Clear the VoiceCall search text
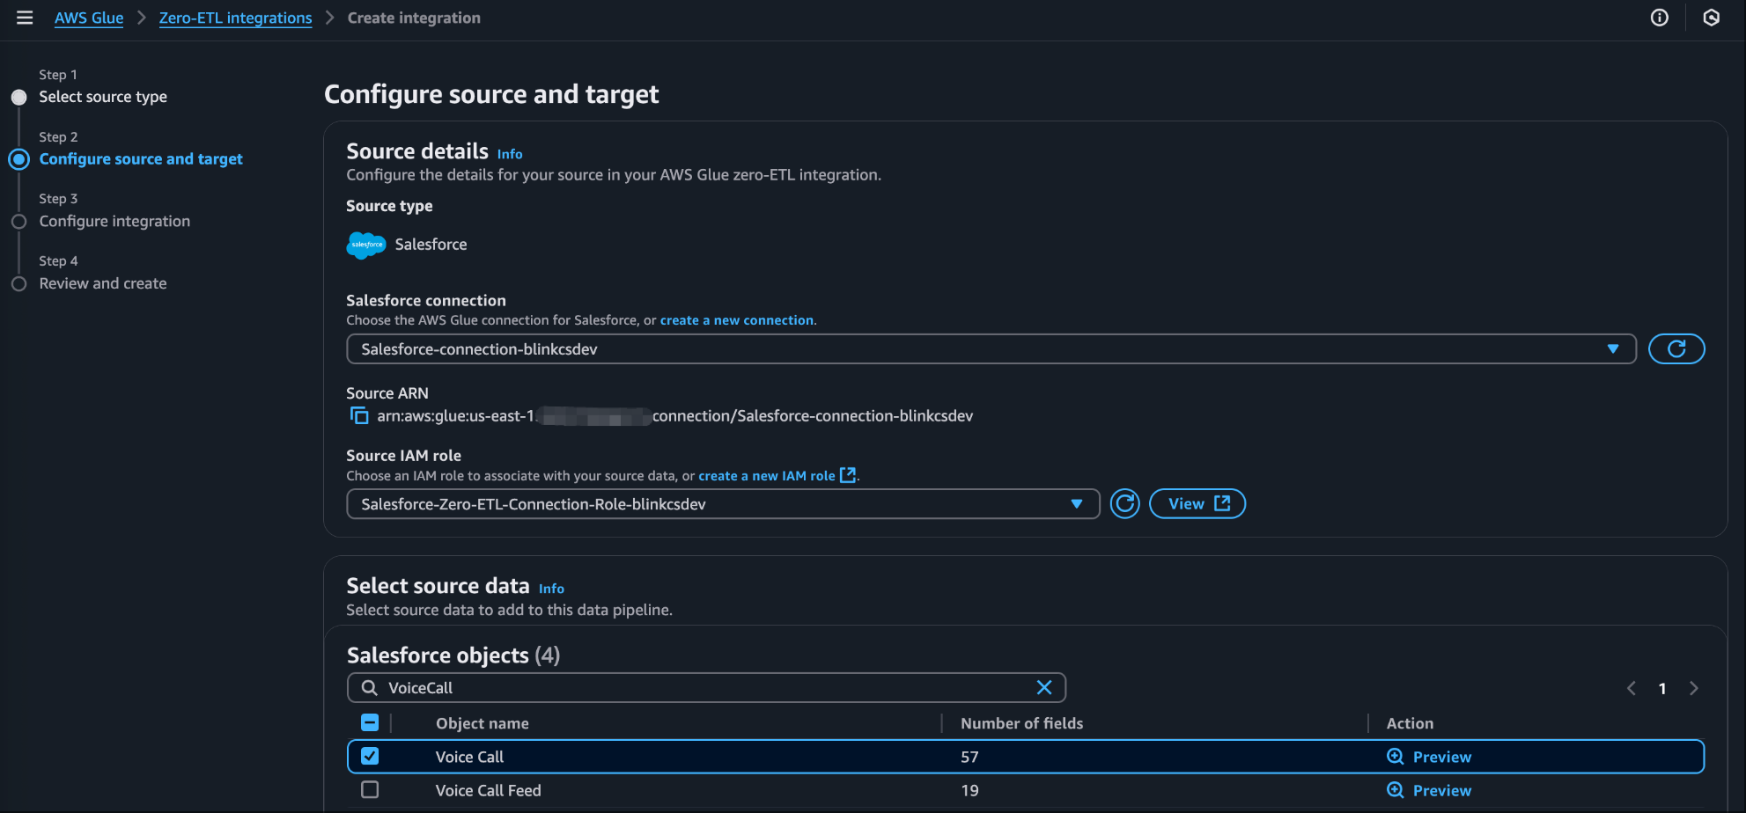Screen dimensions: 1746x813 (1043, 688)
